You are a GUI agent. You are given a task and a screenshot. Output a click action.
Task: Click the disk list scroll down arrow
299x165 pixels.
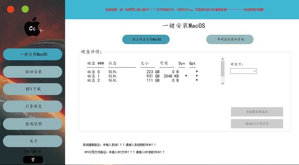222,83
